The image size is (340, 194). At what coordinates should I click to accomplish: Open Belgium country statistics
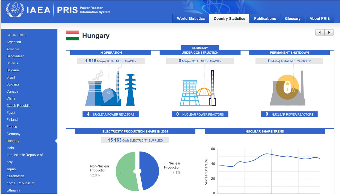(x=12, y=70)
